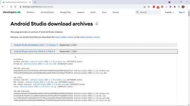This screenshot has height=106, width=190.
Task: Click the 'Installers' heading text
Action: (18, 59)
